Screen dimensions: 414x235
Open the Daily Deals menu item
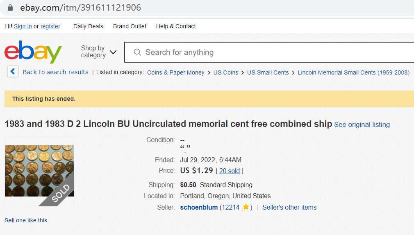(88, 26)
